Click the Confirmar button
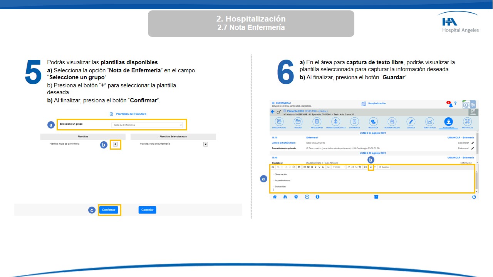This screenshot has height=277, width=493. (x=109, y=210)
